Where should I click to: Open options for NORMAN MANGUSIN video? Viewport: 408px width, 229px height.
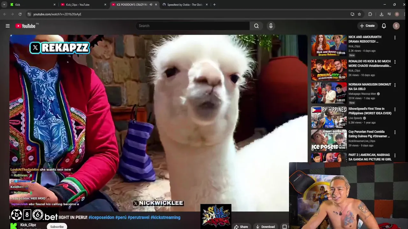[x=395, y=85]
